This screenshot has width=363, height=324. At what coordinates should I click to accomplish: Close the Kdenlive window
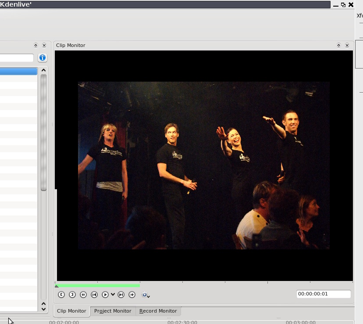(x=351, y=5)
